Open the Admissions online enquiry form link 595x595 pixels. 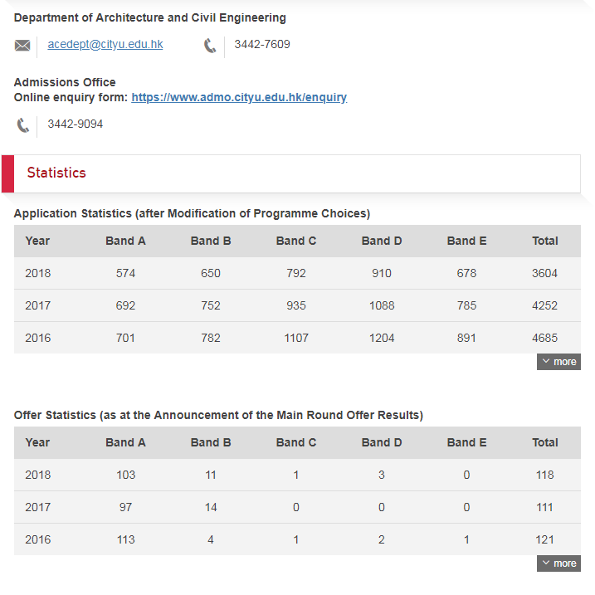pyautogui.click(x=239, y=98)
